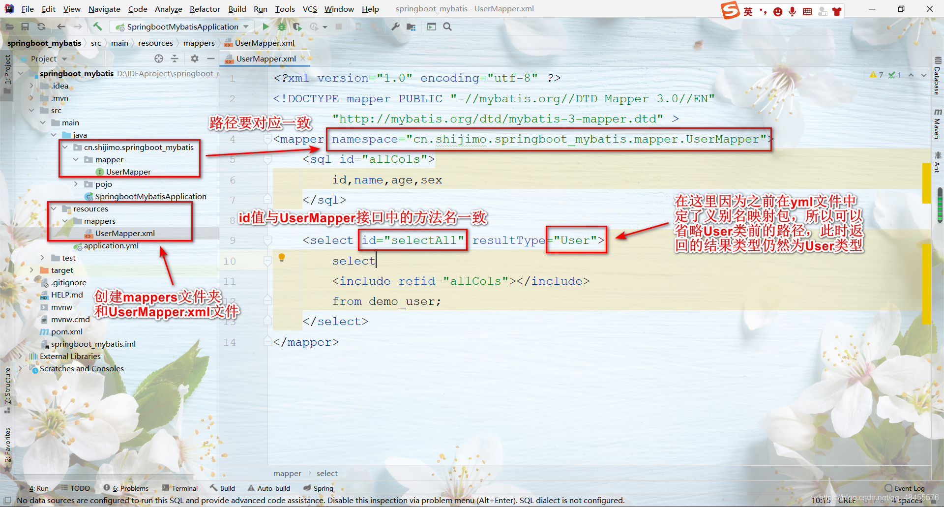Click the 7 warnings inspection indicator

[x=877, y=75]
